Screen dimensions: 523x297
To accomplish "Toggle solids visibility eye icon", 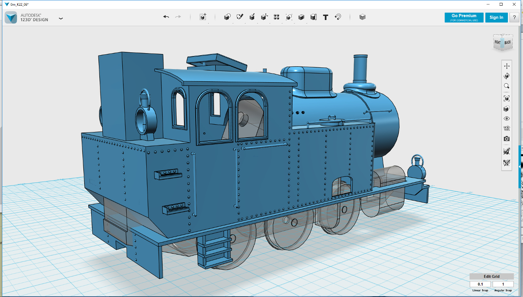I will (507, 118).
